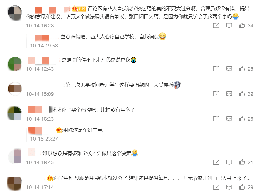Reply to the comment posted at 10-14 16:28
This screenshot has height=193, width=260.
229,26
